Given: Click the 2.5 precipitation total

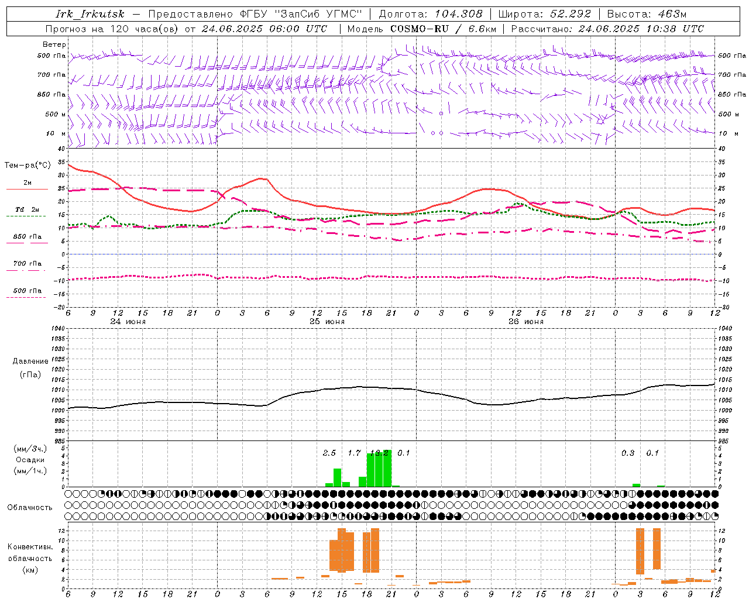Looking at the screenshot, I should pos(329,453).
